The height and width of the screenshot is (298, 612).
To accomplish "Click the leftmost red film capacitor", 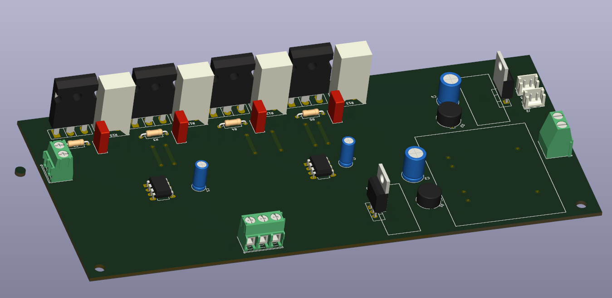I will pos(102,137).
